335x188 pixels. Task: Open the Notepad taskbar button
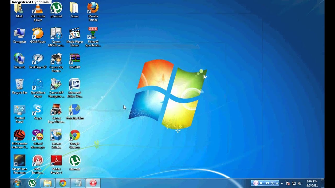point(78,183)
